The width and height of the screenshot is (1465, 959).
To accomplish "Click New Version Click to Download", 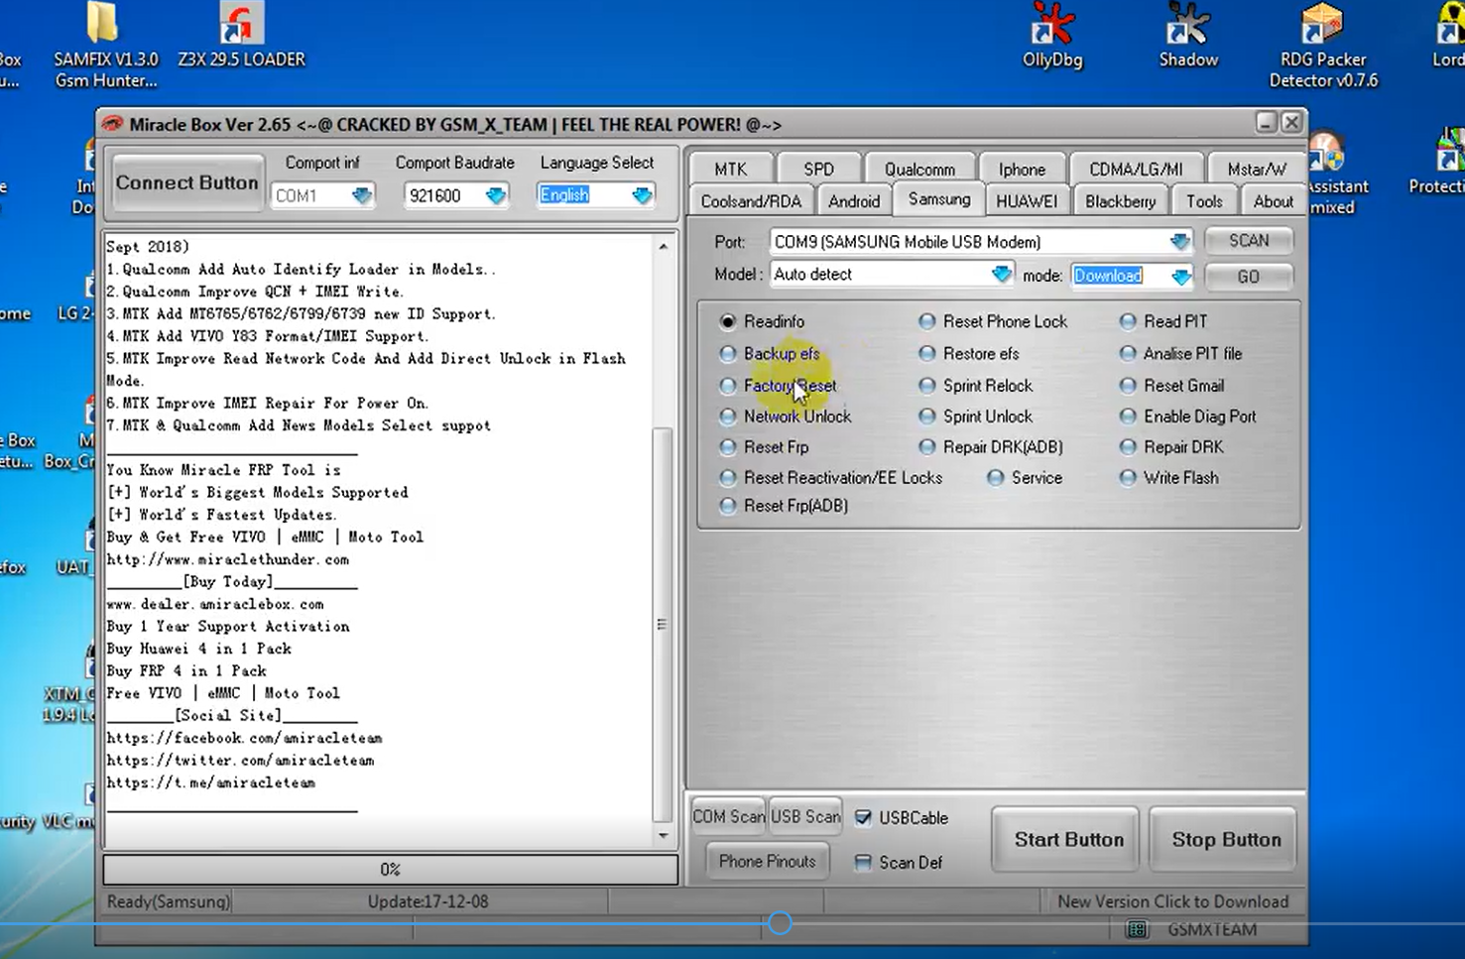I will tap(1172, 901).
